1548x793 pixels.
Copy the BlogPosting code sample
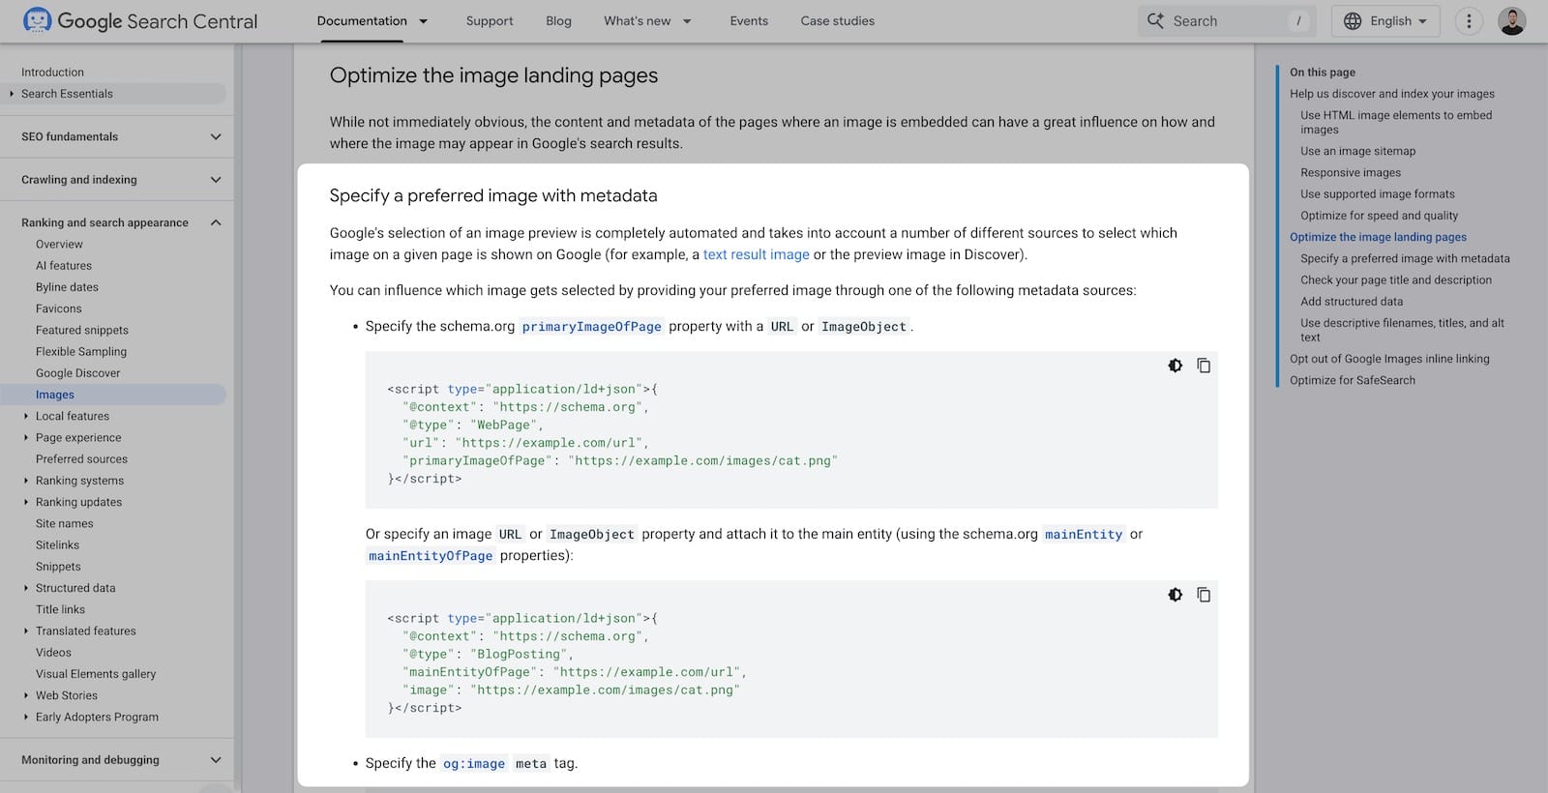[1204, 595]
